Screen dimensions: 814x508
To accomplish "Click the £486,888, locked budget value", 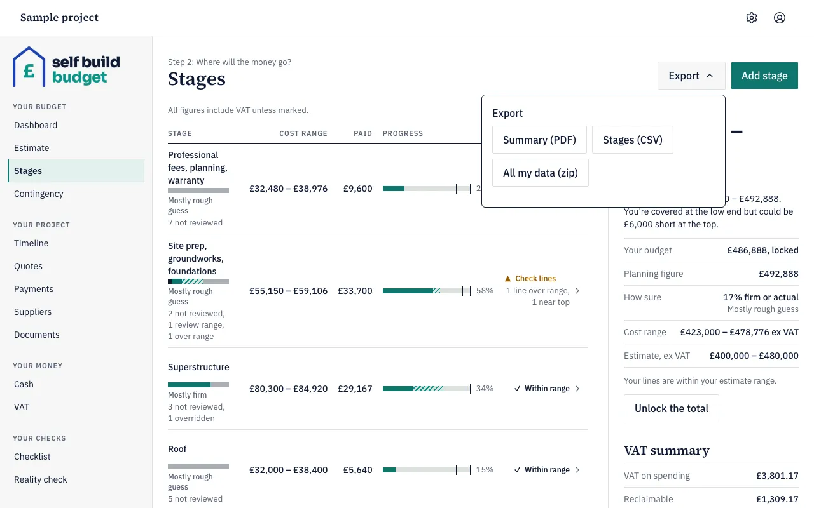I will point(763,250).
